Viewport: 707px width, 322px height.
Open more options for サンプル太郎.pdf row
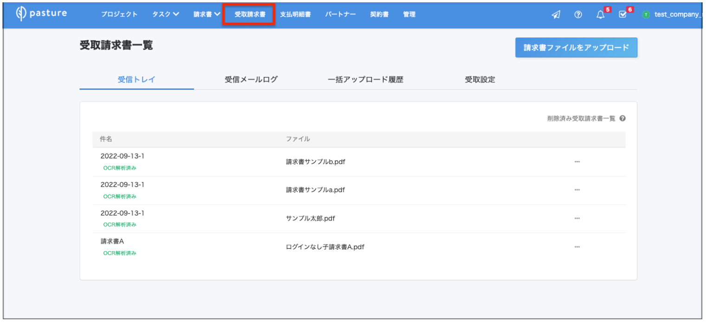pyautogui.click(x=577, y=218)
